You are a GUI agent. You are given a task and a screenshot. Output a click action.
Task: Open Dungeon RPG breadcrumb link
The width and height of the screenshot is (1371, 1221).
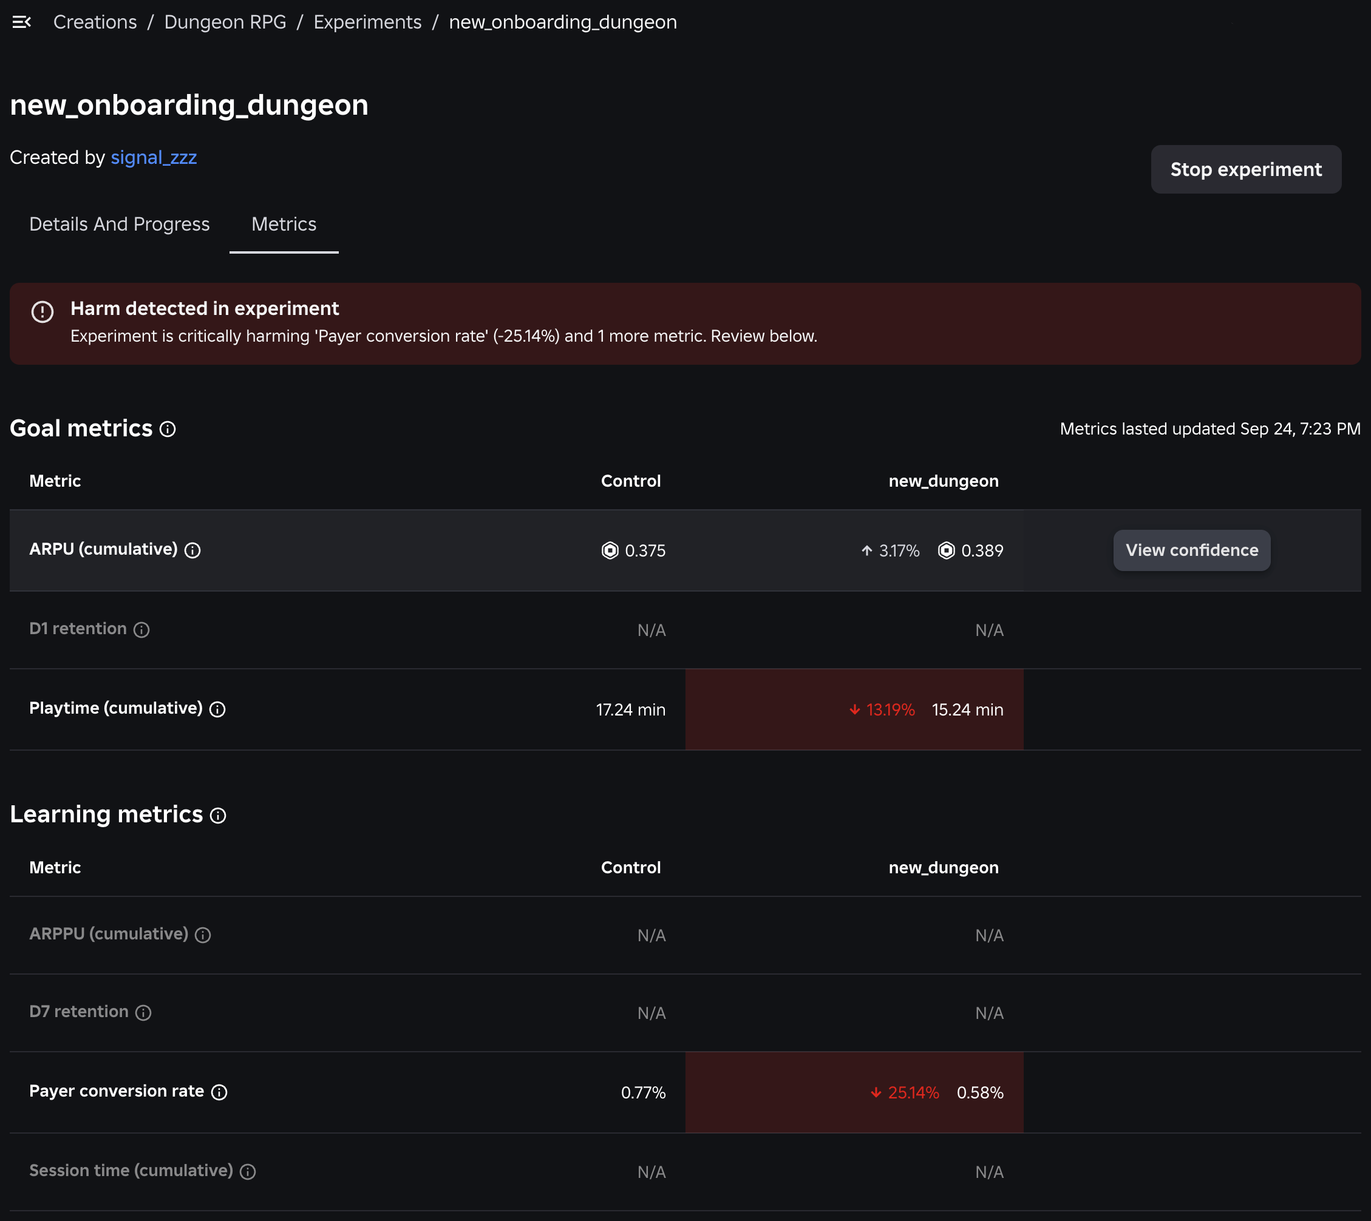pos(225,22)
